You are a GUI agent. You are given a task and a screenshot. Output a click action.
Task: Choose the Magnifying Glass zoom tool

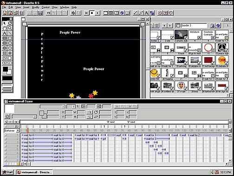click(10, 28)
